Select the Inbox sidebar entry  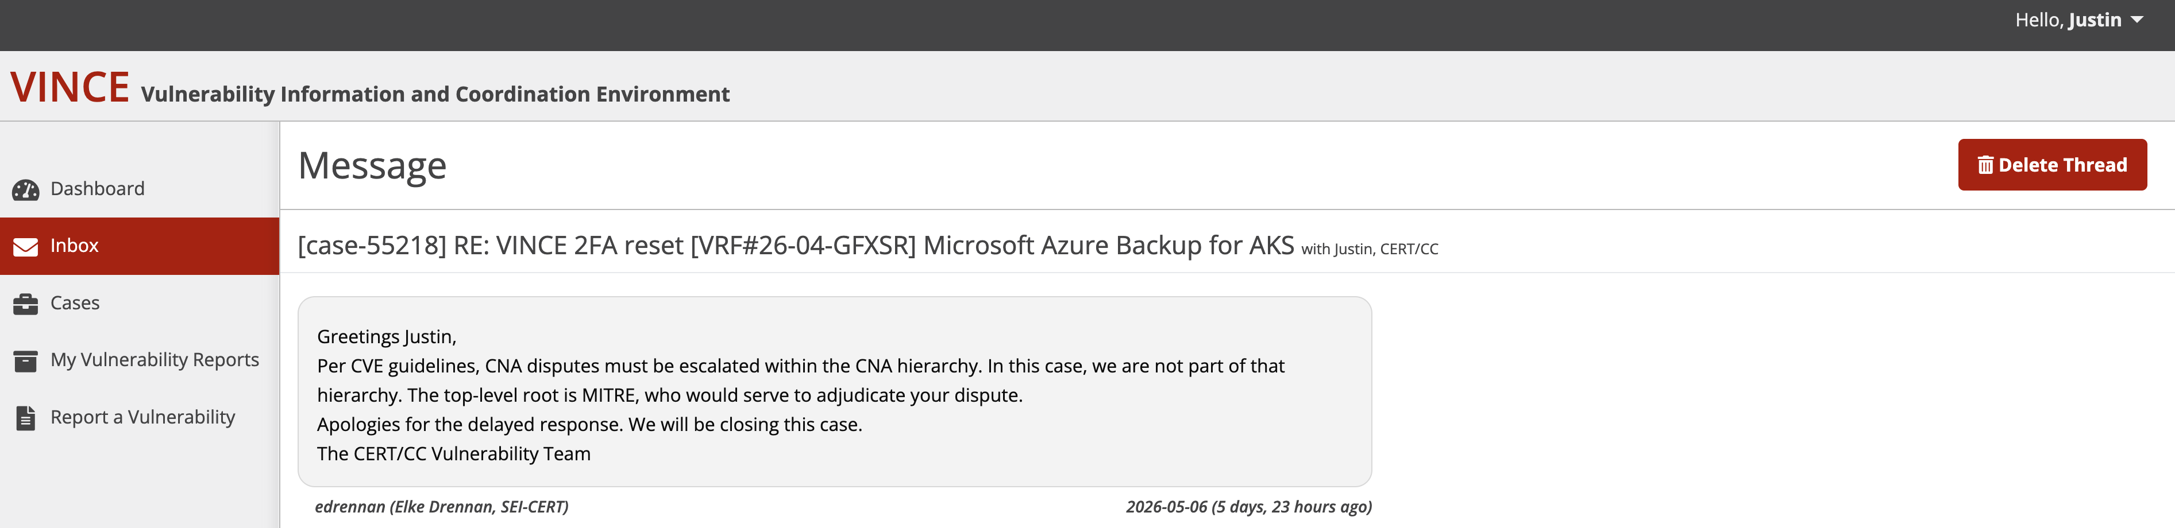(140, 246)
